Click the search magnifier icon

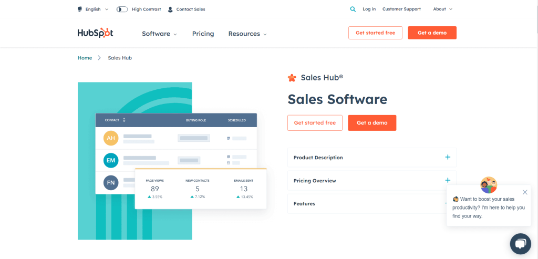click(x=353, y=9)
